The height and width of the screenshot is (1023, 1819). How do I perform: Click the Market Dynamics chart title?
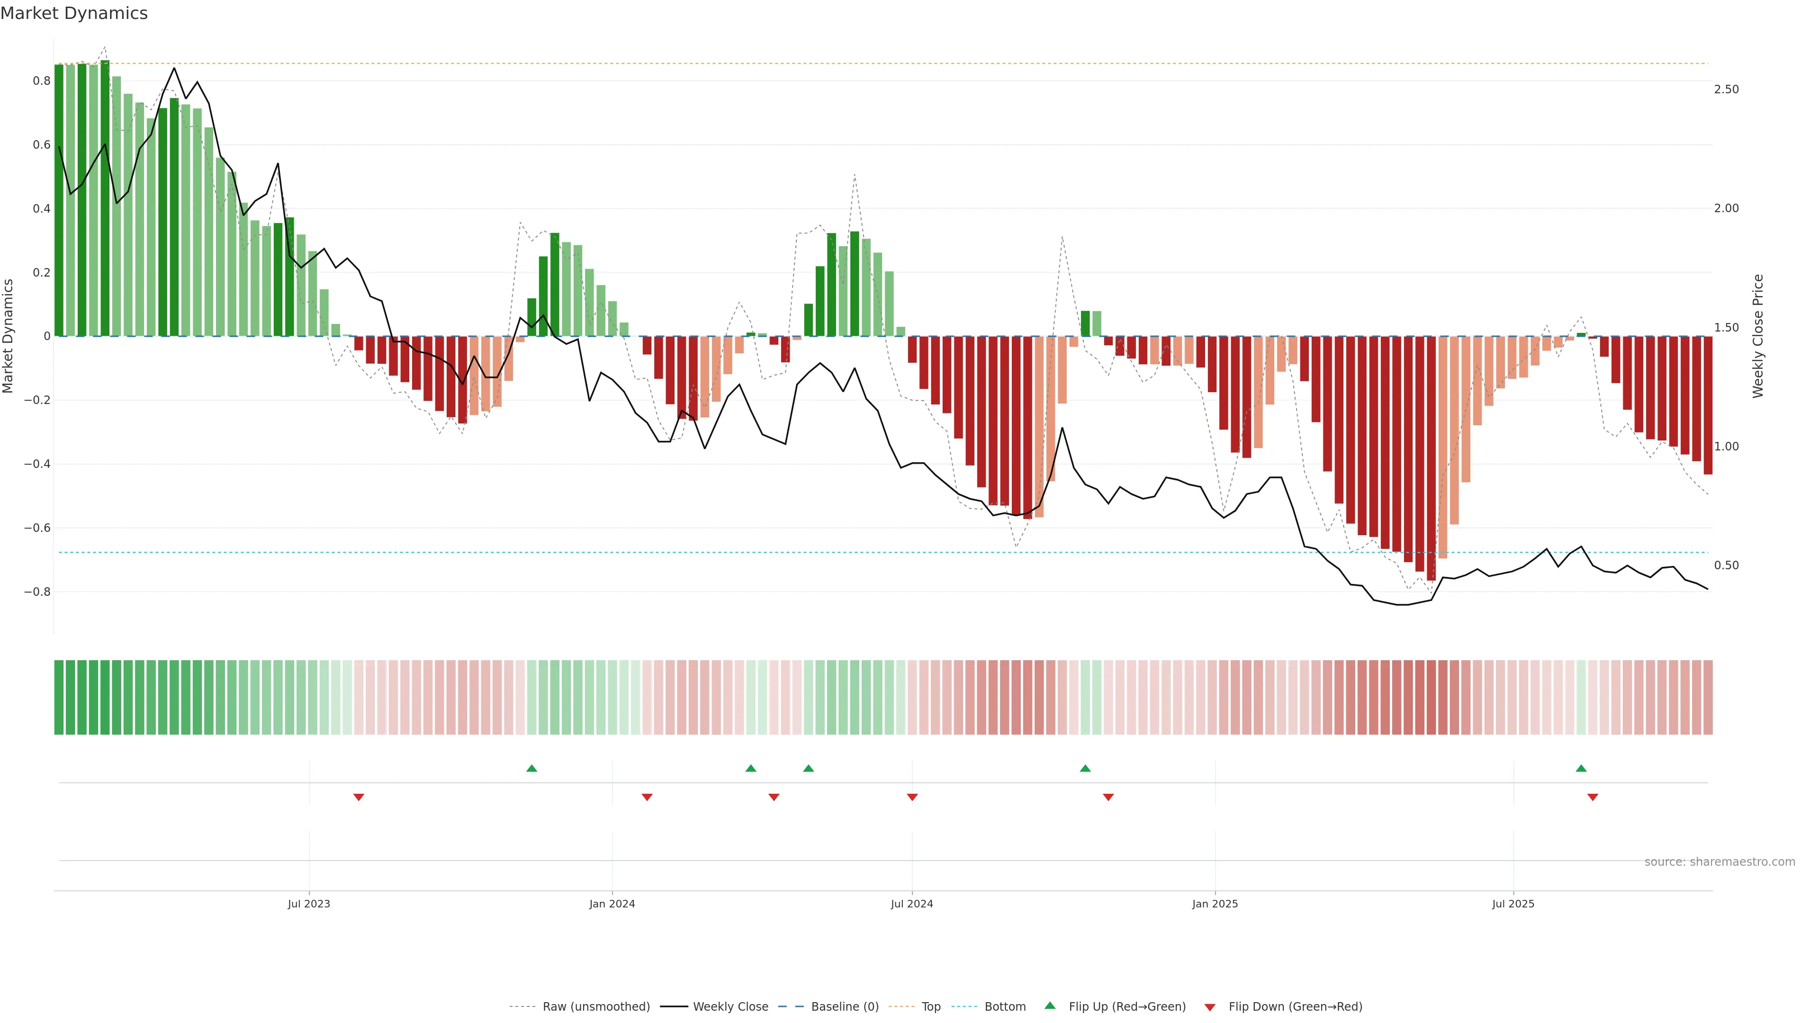(x=74, y=13)
